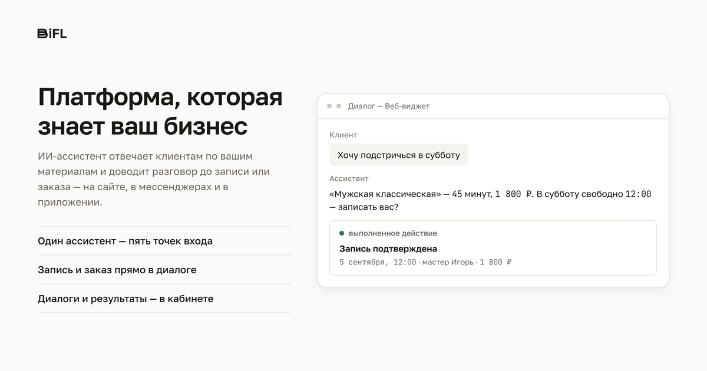707x371 pixels.
Task: Select 'Диалоги и результаты — в кабинете' row
Action: (164, 299)
